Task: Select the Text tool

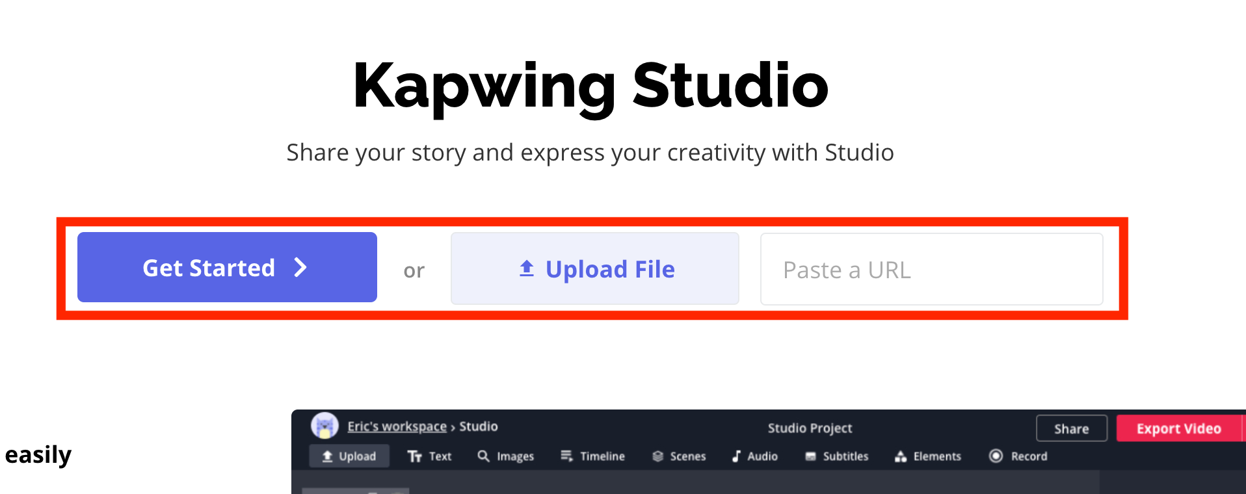Action: point(429,456)
